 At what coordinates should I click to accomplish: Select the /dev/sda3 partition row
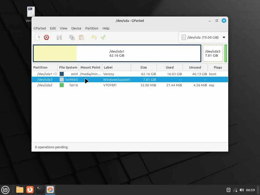(130, 79)
